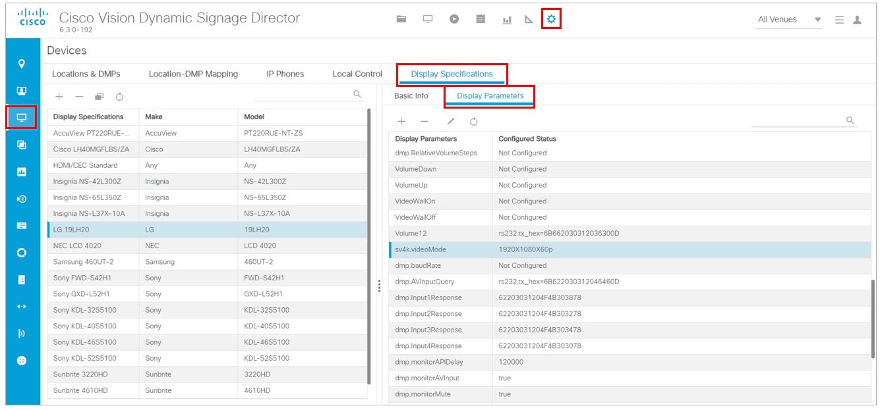The height and width of the screenshot is (410, 880).
Task: Click the bar chart icon in the top bar
Action: 507,20
